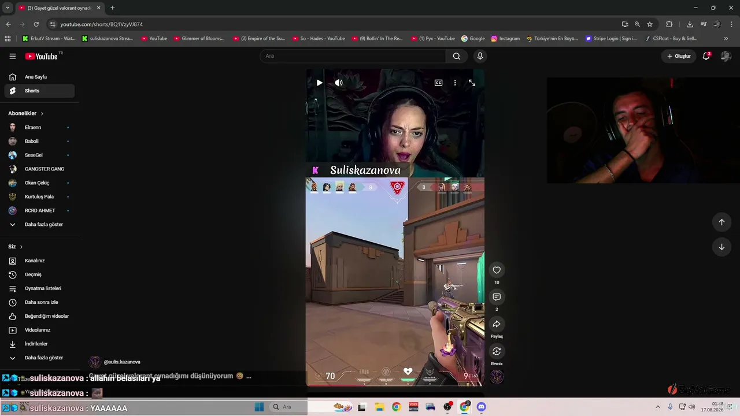Show hidden system tray icons
Viewport: 740px width, 416px height.
pos(657,407)
